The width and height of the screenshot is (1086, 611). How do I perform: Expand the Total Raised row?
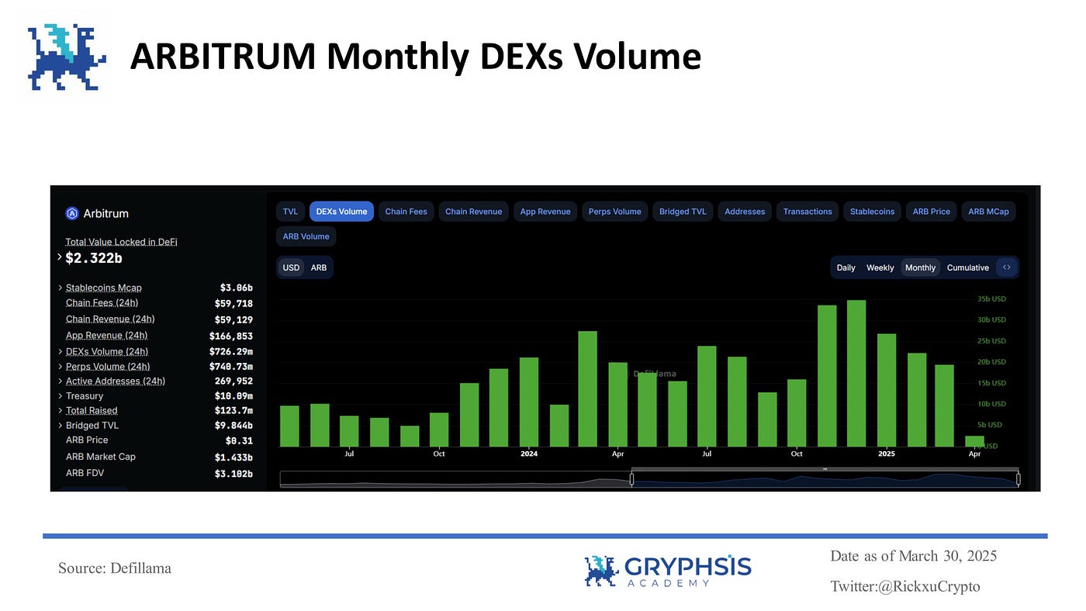tap(61, 410)
